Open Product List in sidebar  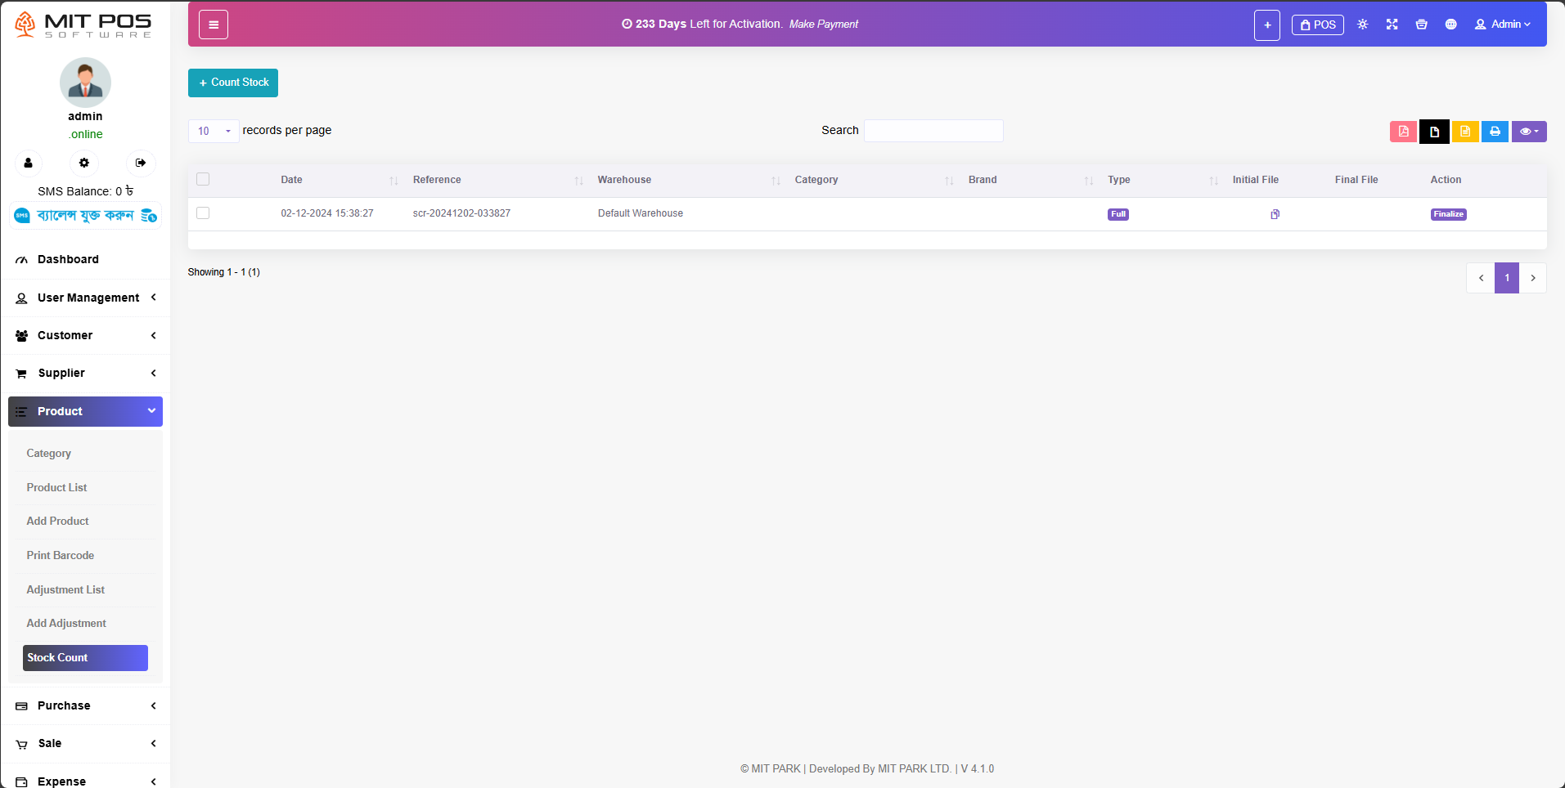(x=56, y=487)
